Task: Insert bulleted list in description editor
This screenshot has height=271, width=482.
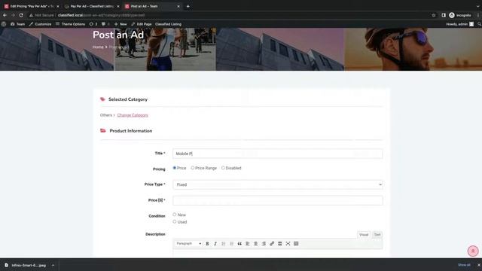Action: [224, 244]
